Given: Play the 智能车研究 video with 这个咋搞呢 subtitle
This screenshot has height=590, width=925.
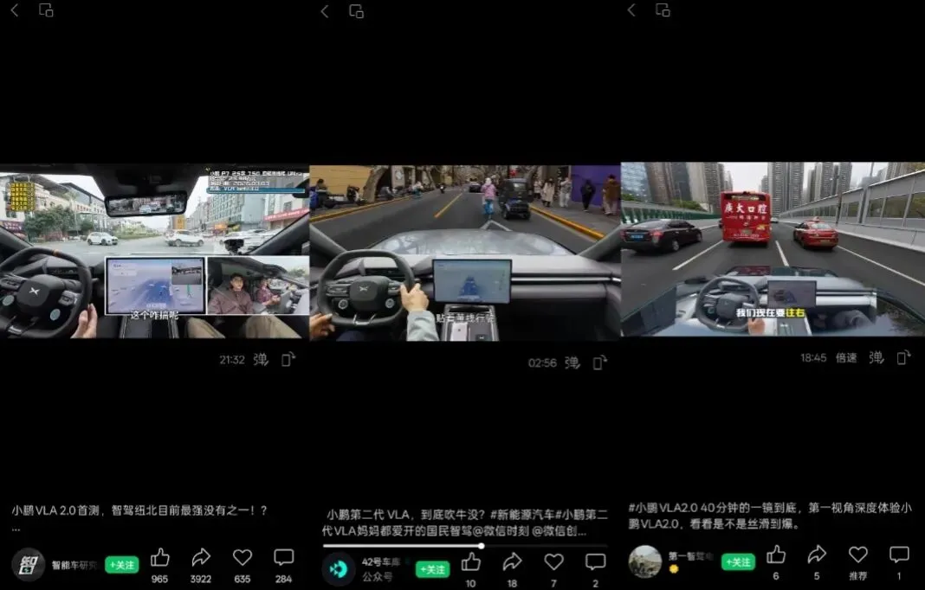Looking at the screenshot, I should 154,251.
